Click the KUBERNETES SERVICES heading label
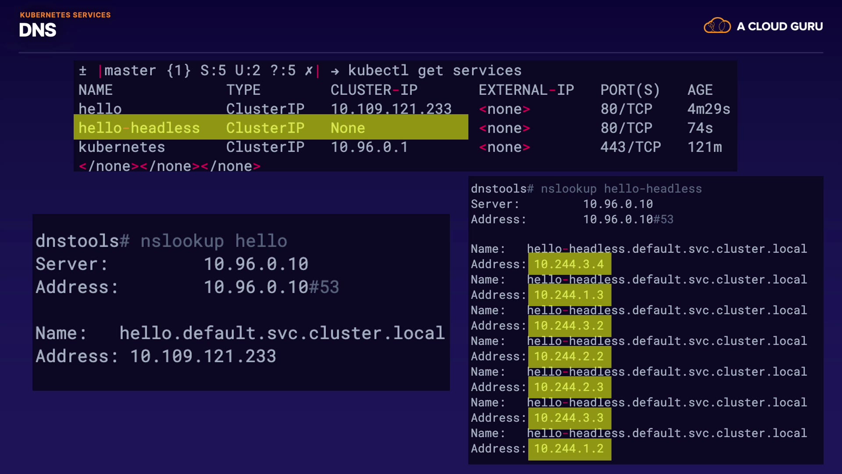 pyautogui.click(x=65, y=15)
